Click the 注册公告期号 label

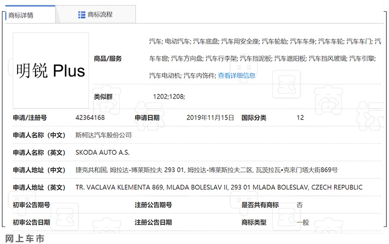153,205
